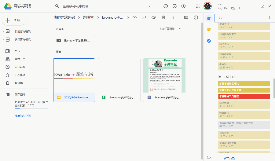This screenshot has height=161, width=275.
Task: Open the account profile avatar
Action: click(208, 6)
